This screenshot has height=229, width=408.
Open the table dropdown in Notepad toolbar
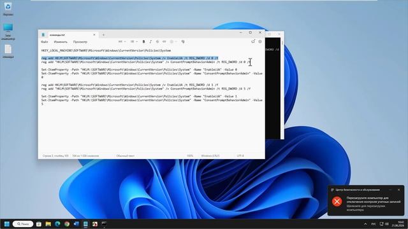tap(173, 41)
